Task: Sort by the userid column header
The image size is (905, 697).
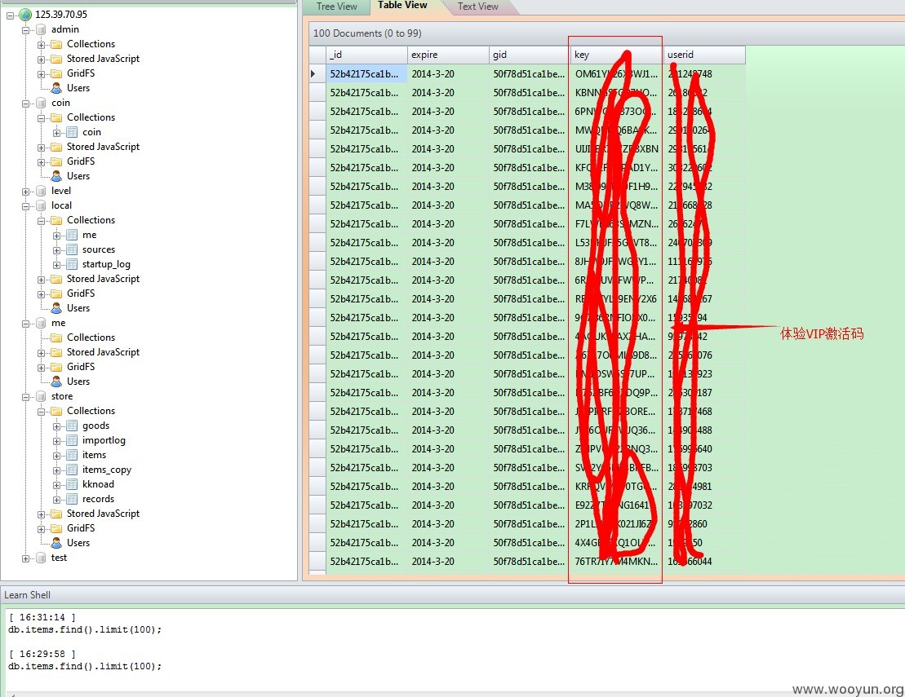Action: click(704, 55)
